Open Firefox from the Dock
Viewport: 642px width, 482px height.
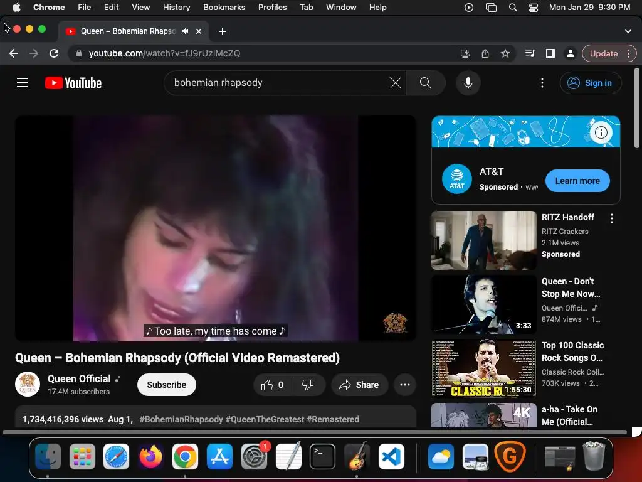[150, 456]
